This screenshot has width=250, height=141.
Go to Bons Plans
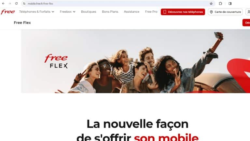[110, 12]
